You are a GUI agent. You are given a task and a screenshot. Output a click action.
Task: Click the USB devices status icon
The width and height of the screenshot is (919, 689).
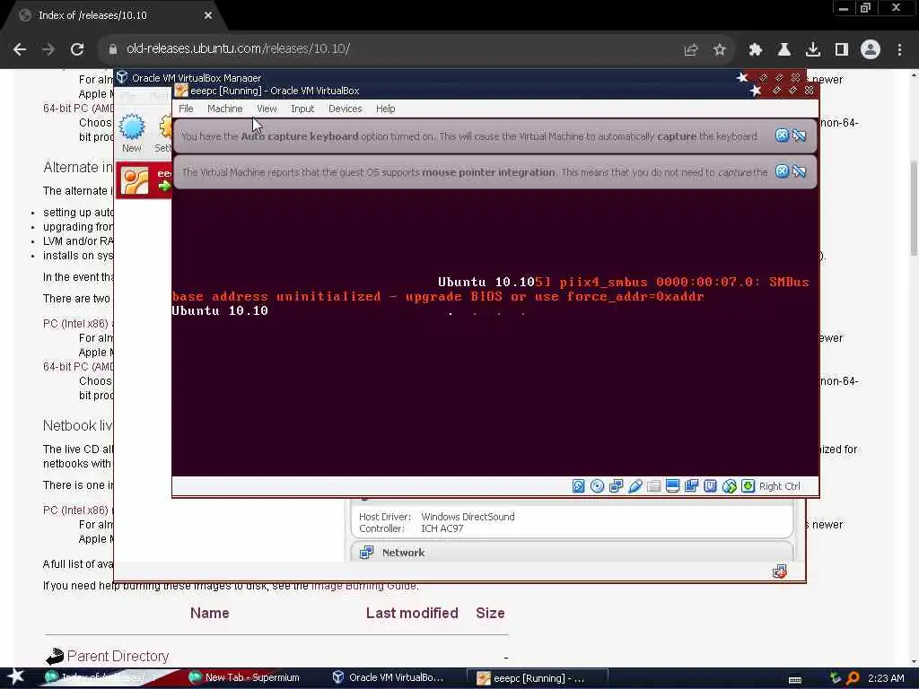pos(635,486)
